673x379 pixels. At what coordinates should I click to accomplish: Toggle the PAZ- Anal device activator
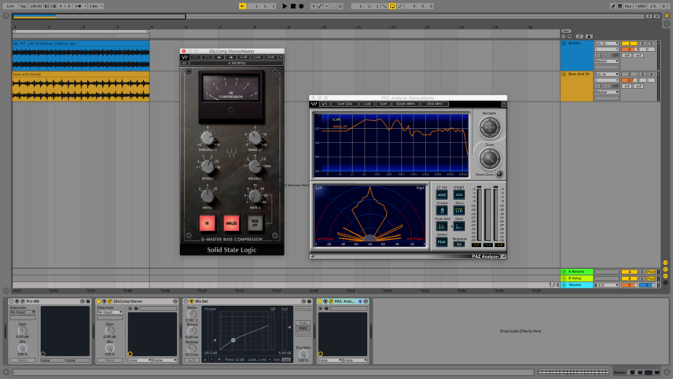click(x=320, y=301)
